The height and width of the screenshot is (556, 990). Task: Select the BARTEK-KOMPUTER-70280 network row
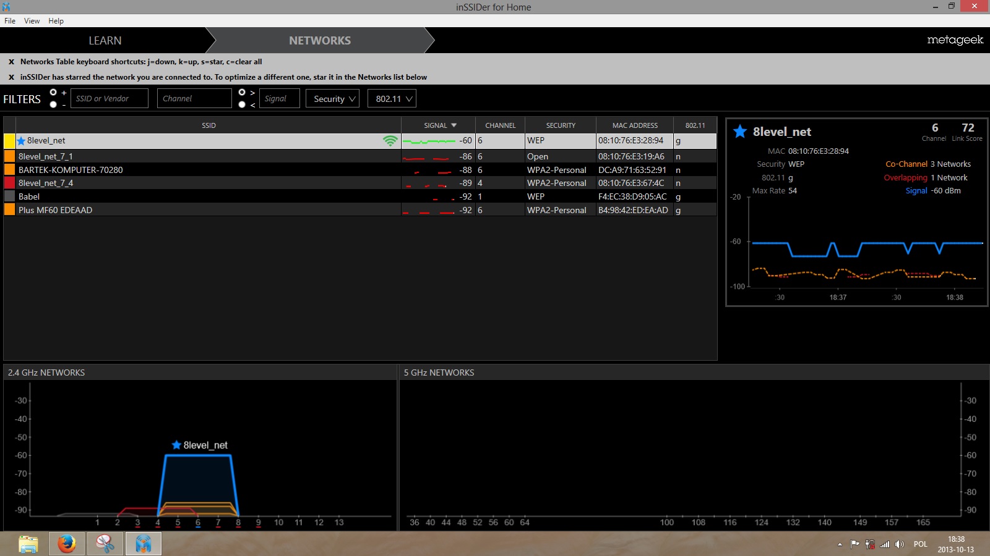point(360,170)
